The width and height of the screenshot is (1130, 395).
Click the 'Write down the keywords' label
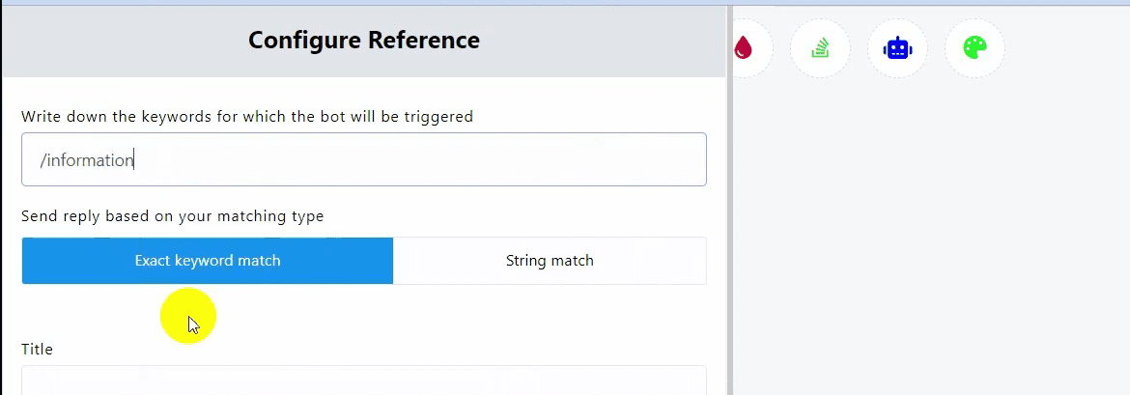pyautogui.click(x=247, y=117)
